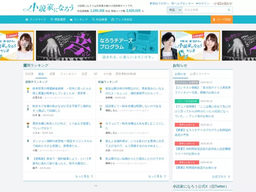Click the search magnifier icon in search box
Image resolution: width=256 pixels, height=192 pixels.
(x=229, y=10)
